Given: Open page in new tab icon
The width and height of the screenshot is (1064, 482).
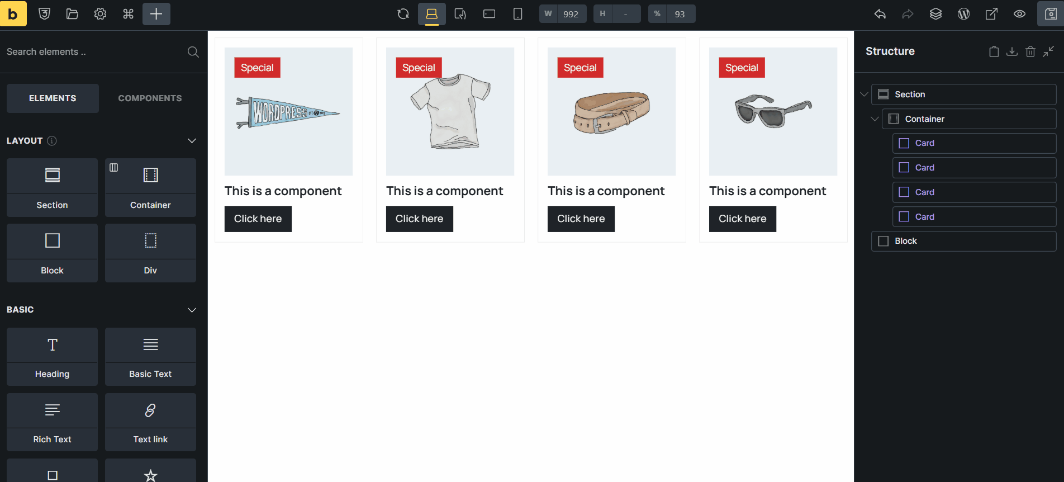Looking at the screenshot, I should pos(992,14).
